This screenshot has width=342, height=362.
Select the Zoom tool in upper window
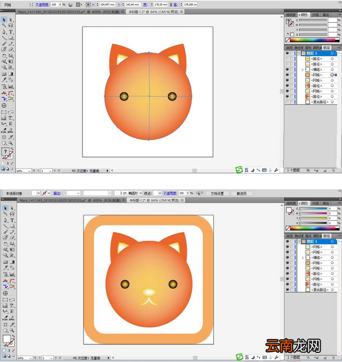(x=11, y=143)
